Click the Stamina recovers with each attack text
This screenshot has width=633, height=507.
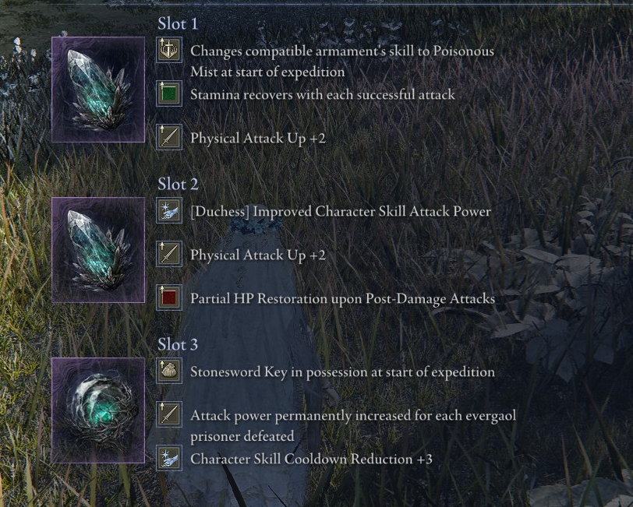pos(323,95)
